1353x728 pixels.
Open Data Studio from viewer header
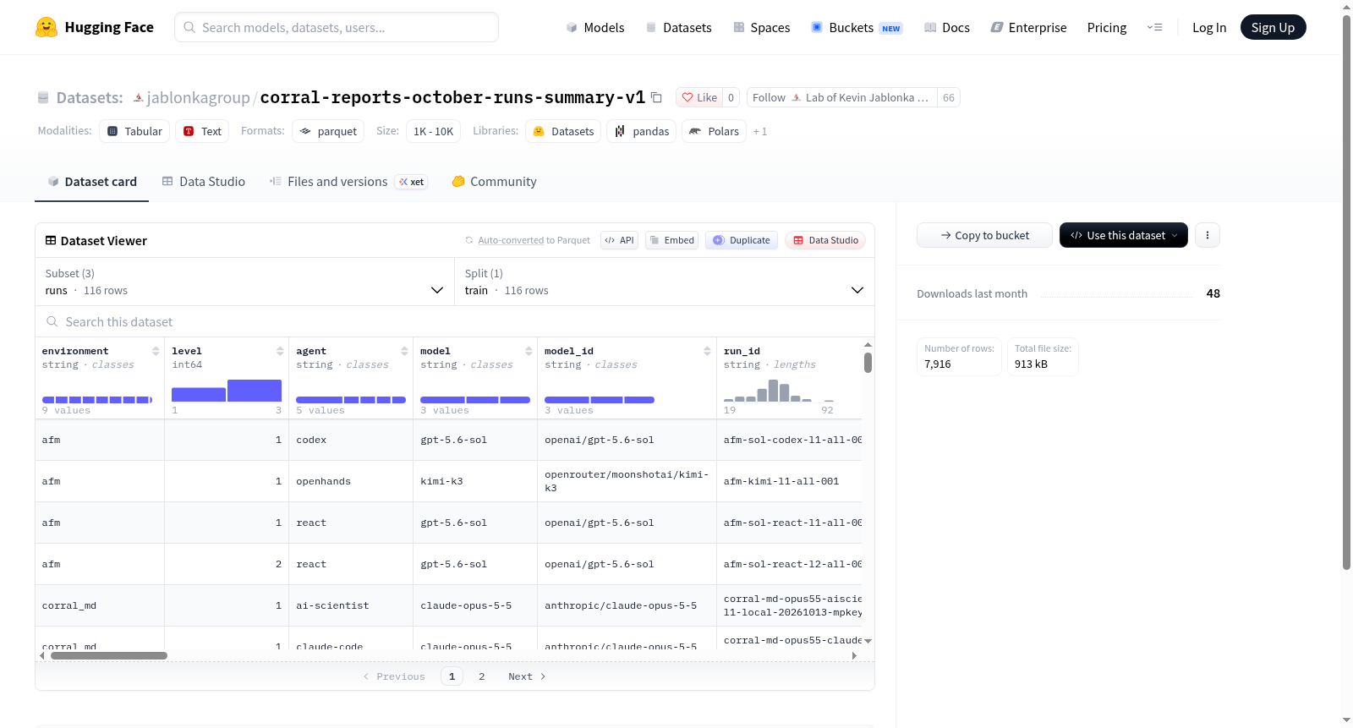(x=825, y=240)
